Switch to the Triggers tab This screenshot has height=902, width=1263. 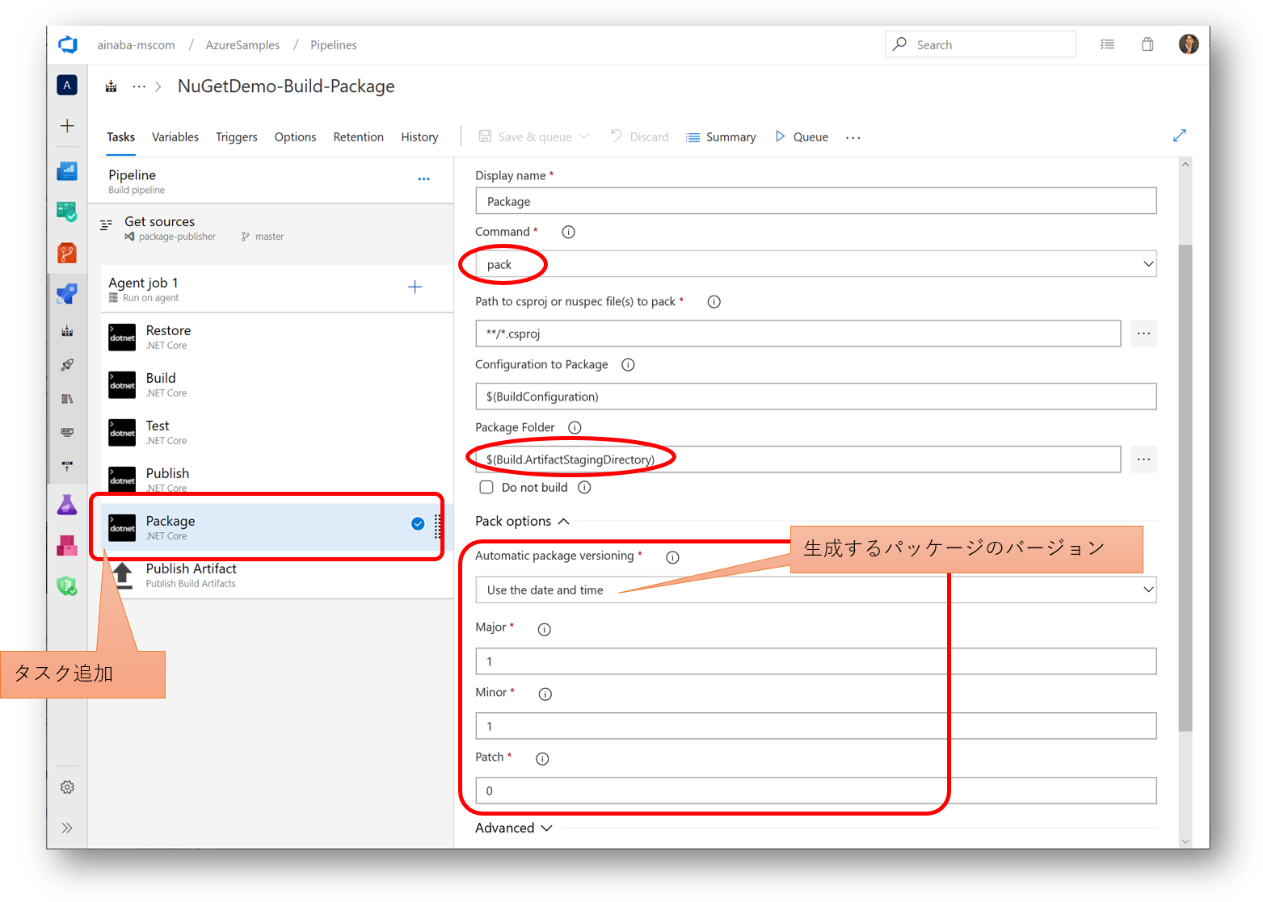(x=237, y=137)
